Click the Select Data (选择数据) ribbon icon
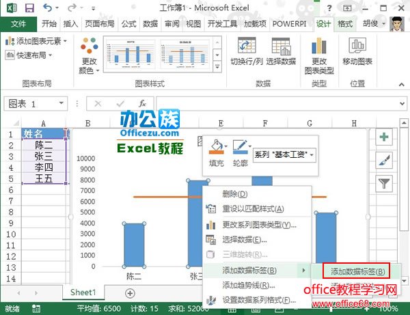Image resolution: width=410 pixels, height=315 pixels. tap(281, 46)
